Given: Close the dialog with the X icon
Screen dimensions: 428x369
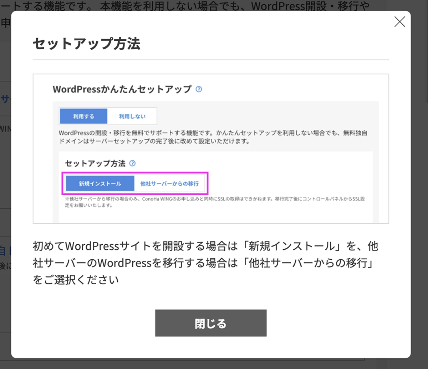Looking at the screenshot, I should coord(399,22).
